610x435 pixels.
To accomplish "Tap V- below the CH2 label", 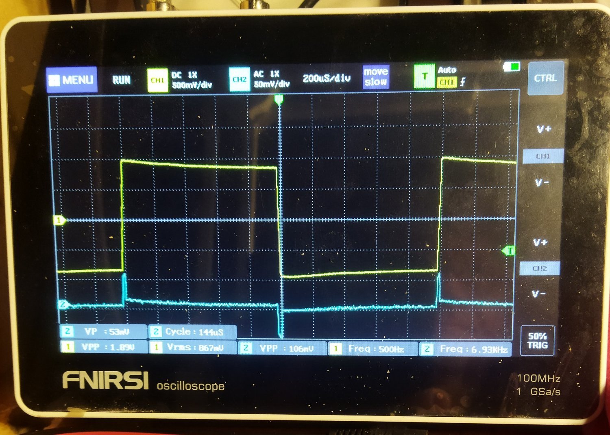I will click(x=539, y=294).
